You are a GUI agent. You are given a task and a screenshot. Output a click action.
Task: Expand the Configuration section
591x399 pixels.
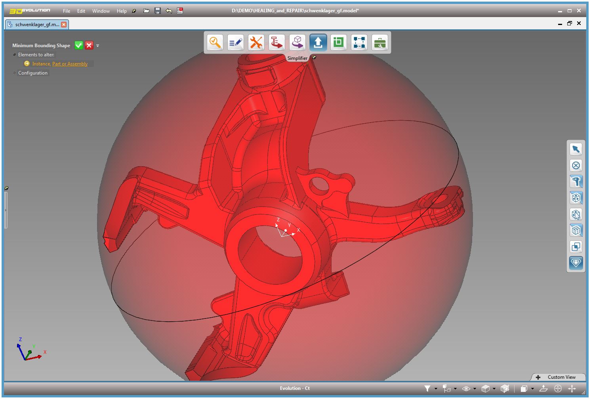[x=32, y=73]
